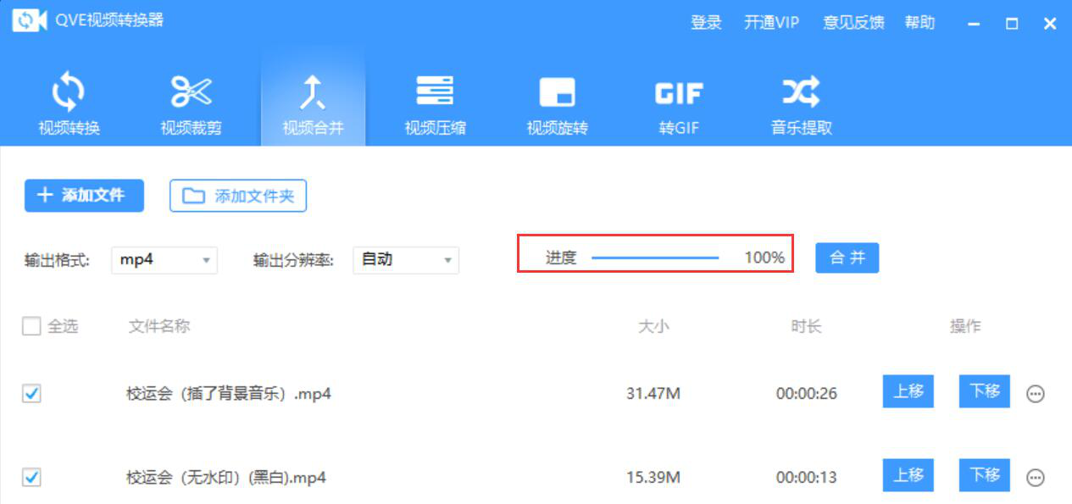Uncheck 校运会（插了背景音乐）.mp4 file checkbox
The height and width of the screenshot is (504, 1072).
pyautogui.click(x=31, y=394)
